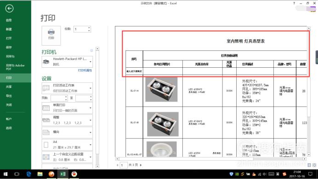The width and height of the screenshot is (318, 179).
Task: Click the show margins icon below preview
Action: [x=309, y=165]
